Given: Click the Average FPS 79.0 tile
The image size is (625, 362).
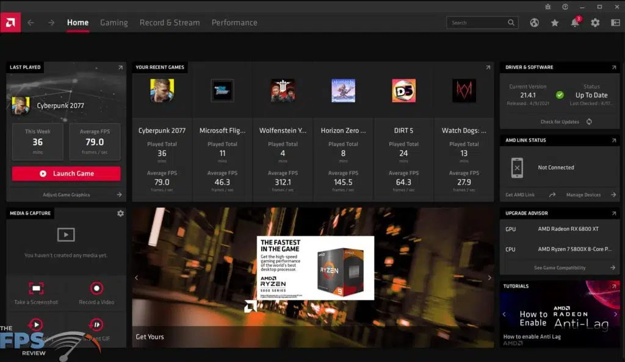Looking at the screenshot, I should pyautogui.click(x=95, y=142).
